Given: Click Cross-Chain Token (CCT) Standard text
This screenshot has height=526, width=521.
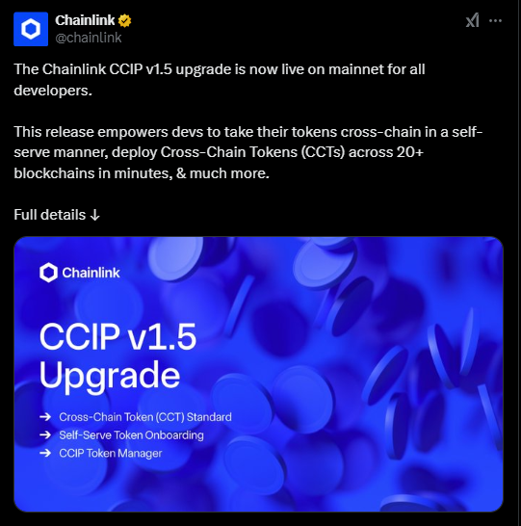Looking at the screenshot, I should click(x=145, y=417).
